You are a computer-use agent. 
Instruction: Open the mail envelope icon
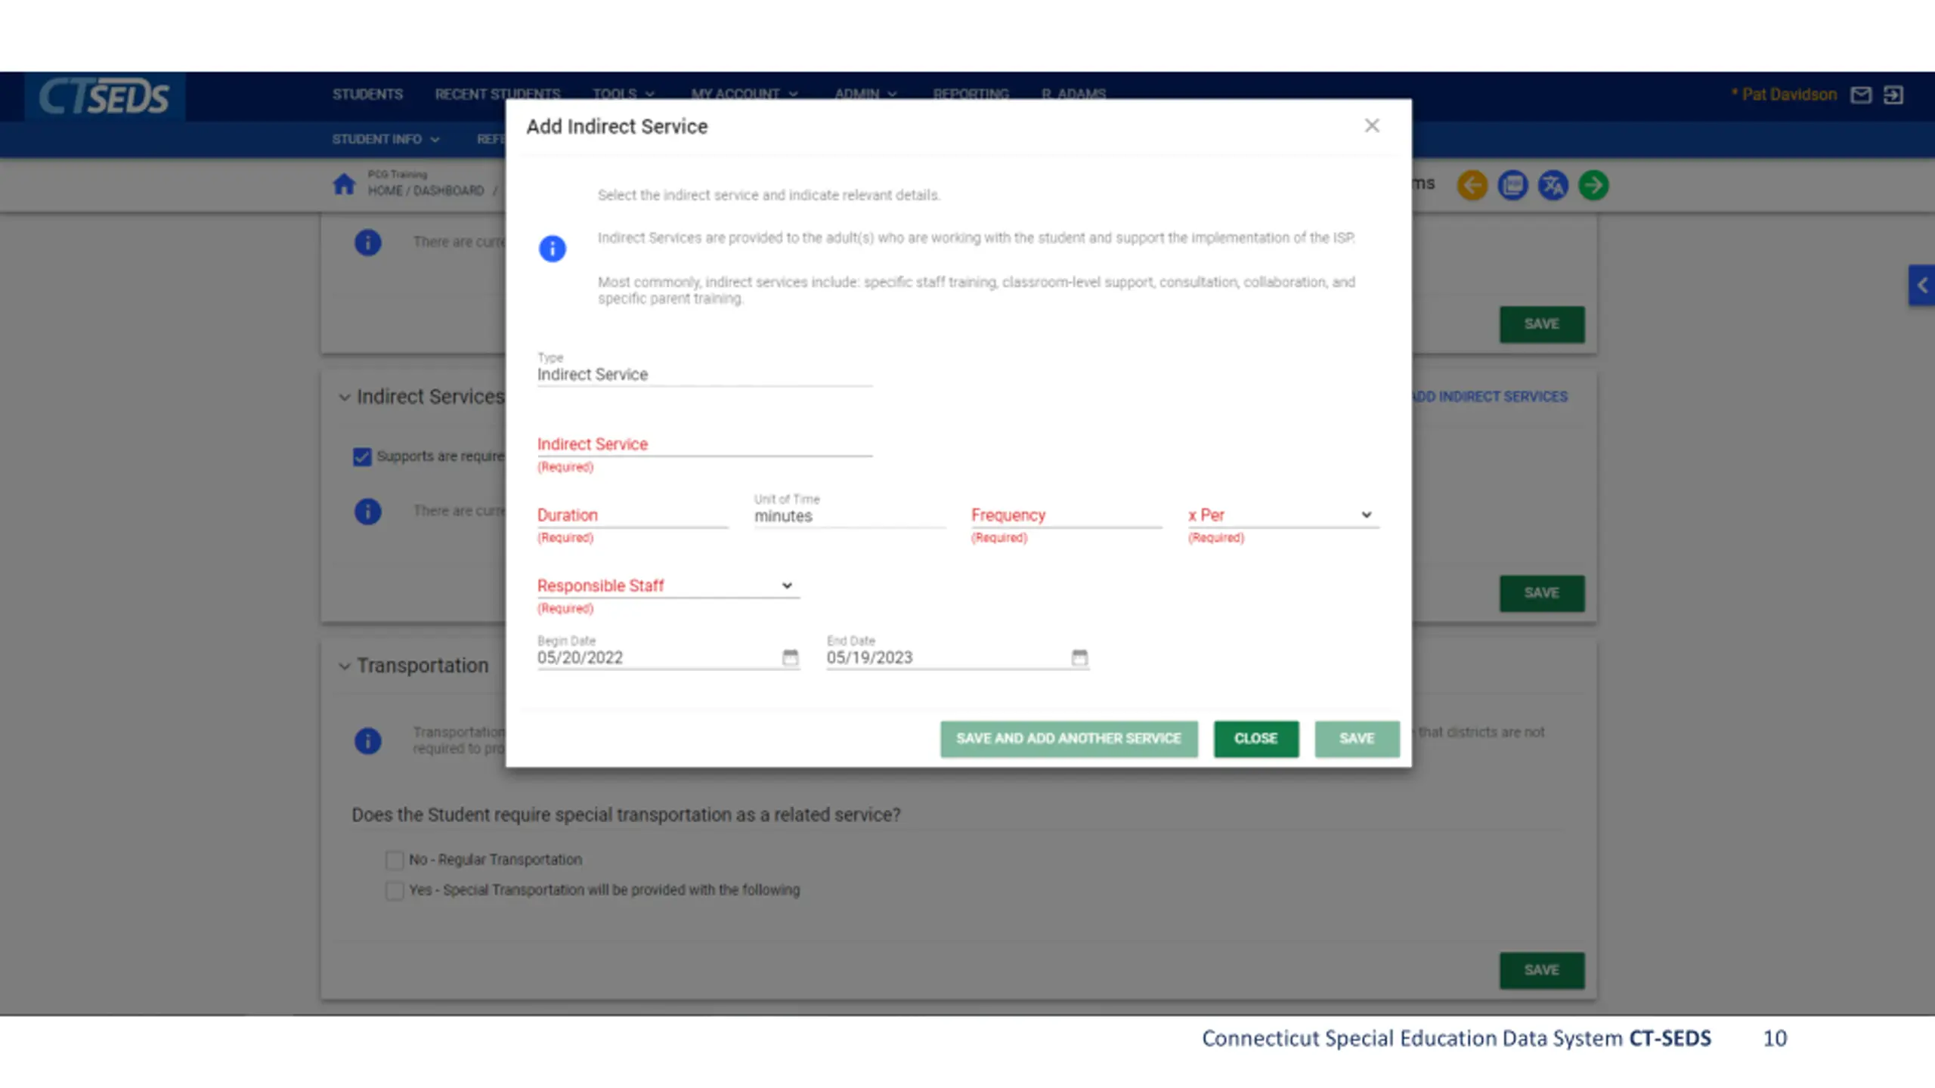coord(1860,95)
